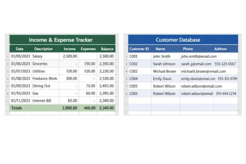
Task: Click the email "michaell.brown@email.com"
Action: (203, 71)
